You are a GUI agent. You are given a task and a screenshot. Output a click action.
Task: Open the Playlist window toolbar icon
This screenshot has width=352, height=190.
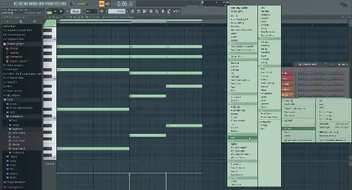click(133, 11)
